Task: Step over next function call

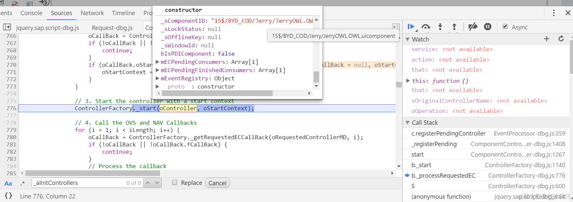Action: point(426,27)
